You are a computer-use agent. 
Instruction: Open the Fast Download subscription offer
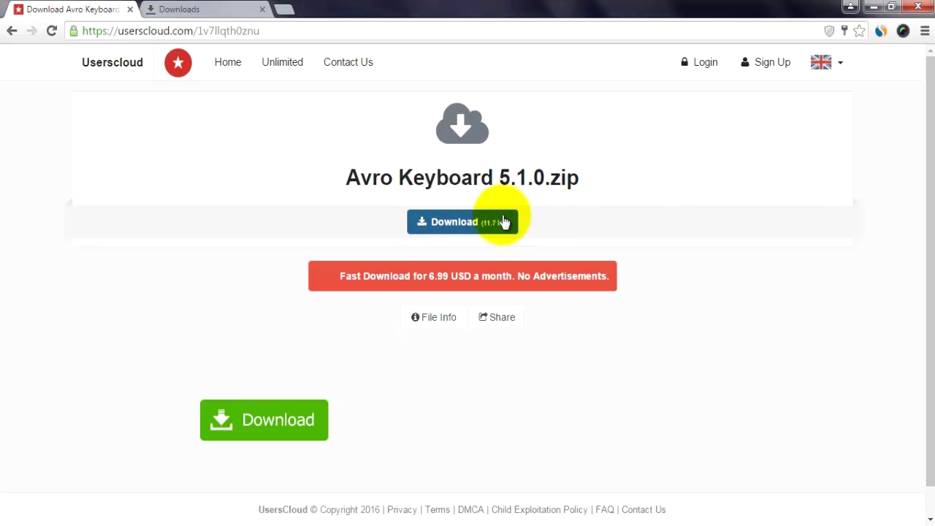pyautogui.click(x=462, y=275)
